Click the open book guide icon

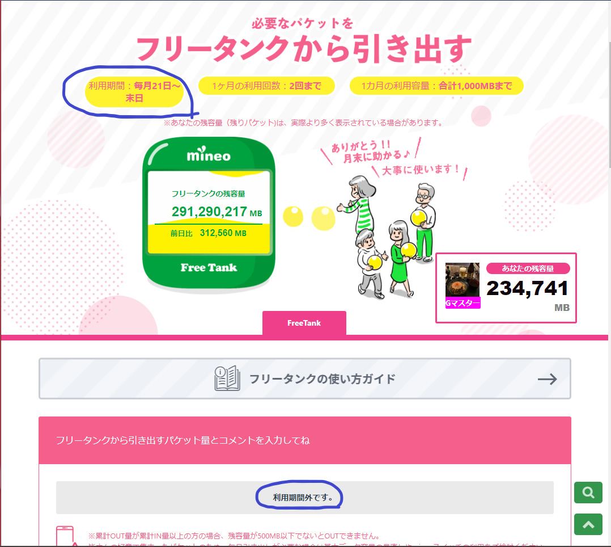tap(227, 378)
